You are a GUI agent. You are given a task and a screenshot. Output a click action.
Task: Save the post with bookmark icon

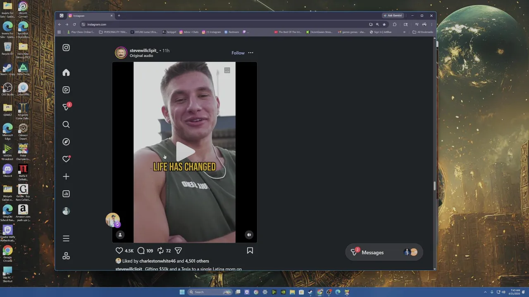click(x=250, y=250)
